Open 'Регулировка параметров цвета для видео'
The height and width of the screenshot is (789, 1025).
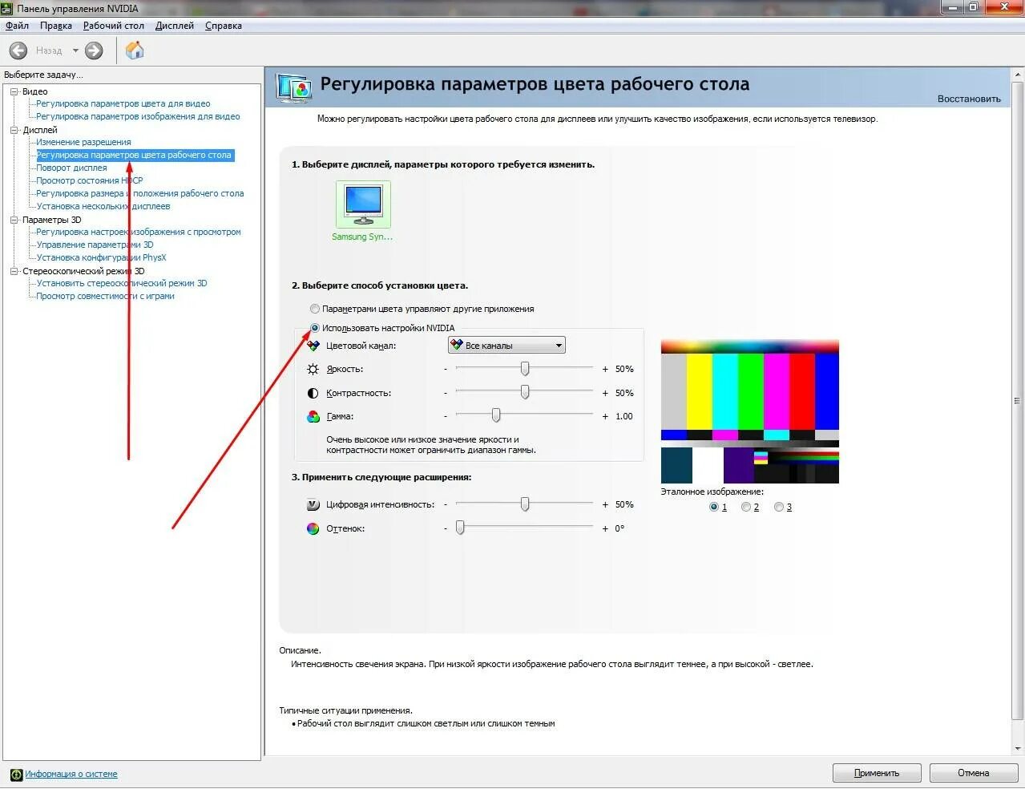click(x=123, y=104)
